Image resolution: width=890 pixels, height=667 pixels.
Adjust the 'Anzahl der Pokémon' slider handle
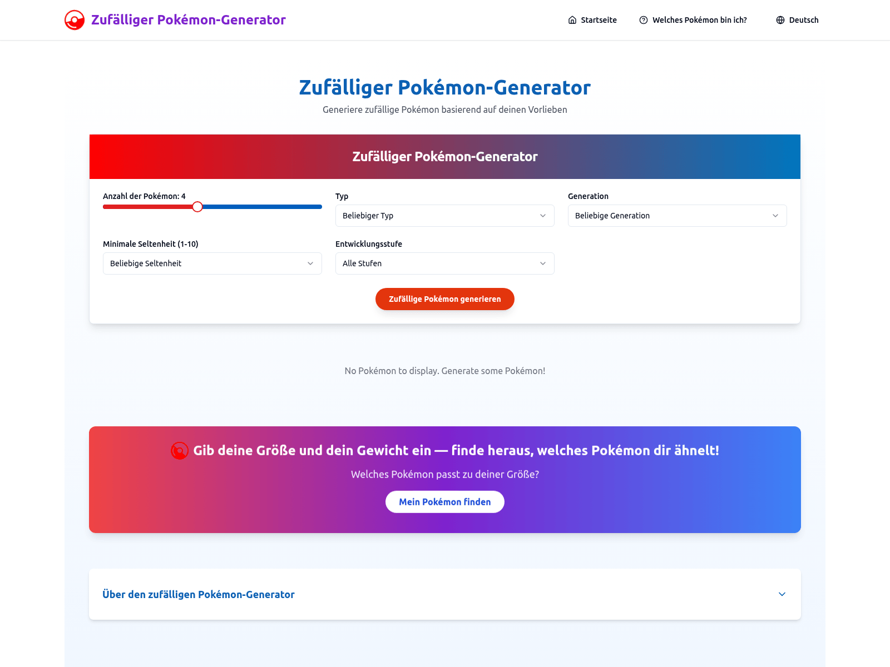click(x=197, y=206)
